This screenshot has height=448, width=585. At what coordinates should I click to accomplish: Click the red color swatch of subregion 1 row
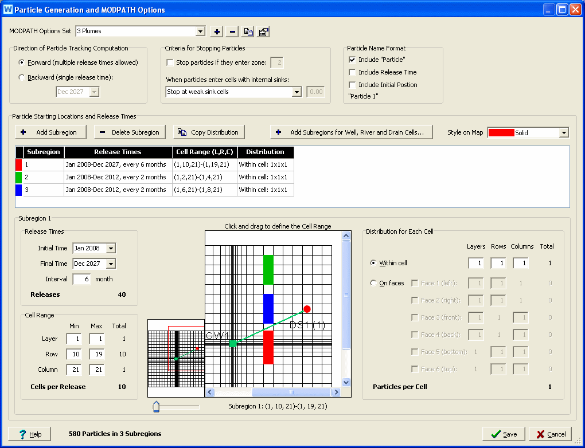pyautogui.click(x=19, y=164)
